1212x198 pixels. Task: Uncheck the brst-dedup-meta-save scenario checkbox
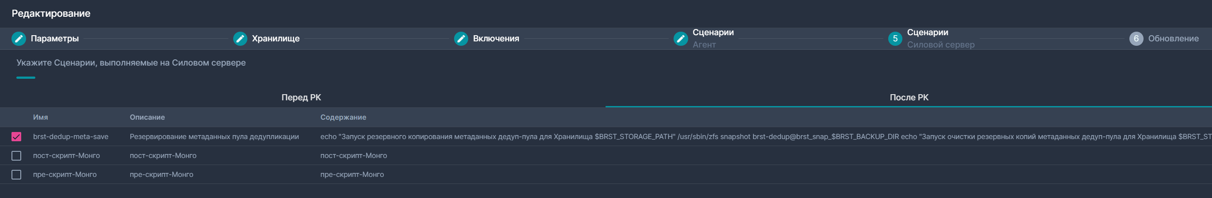tap(16, 136)
